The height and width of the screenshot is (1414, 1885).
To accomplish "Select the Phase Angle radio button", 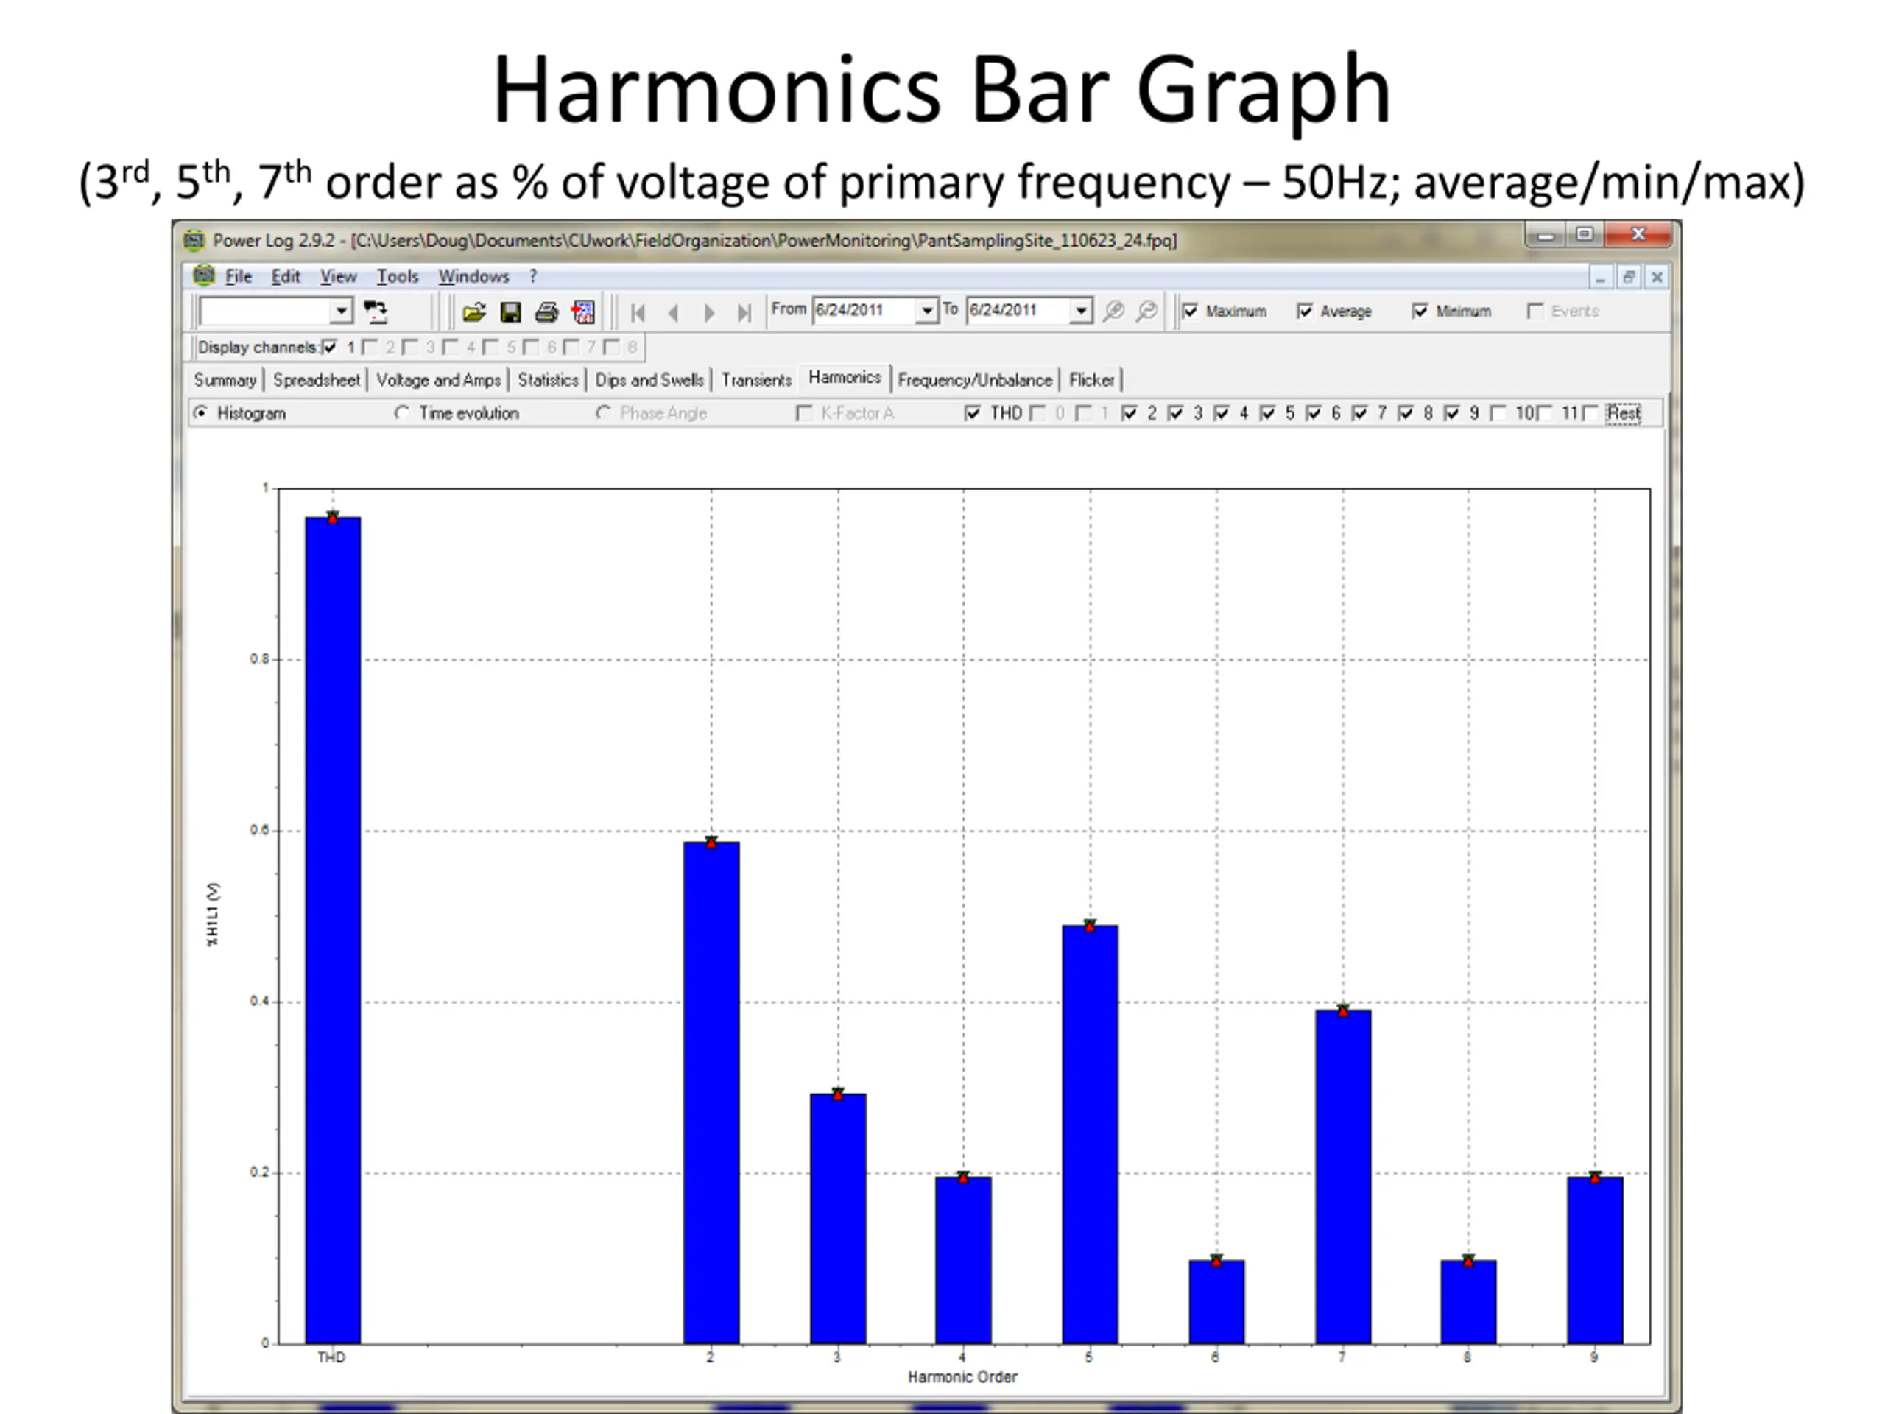I will coord(603,413).
